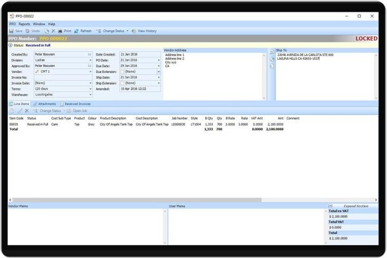Click inside the Ship To address box
Image resolution: width=387 pixels, height=258 pixels.
coord(325,77)
